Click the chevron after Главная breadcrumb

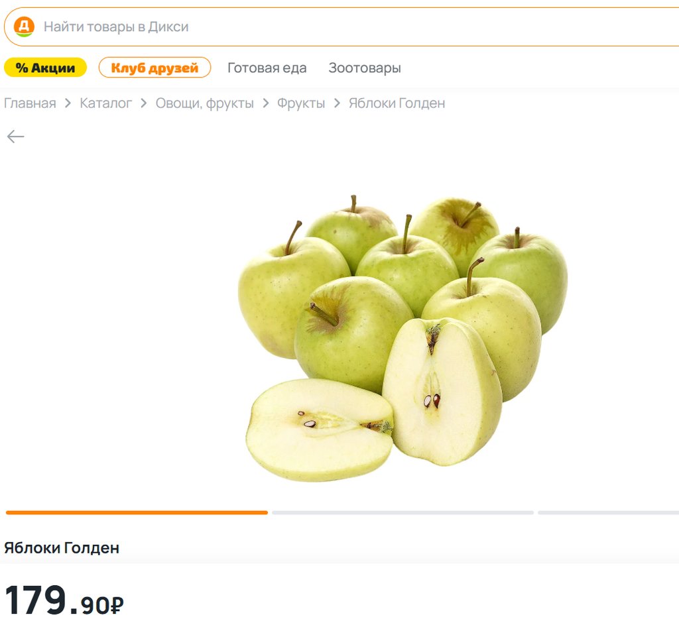68,103
